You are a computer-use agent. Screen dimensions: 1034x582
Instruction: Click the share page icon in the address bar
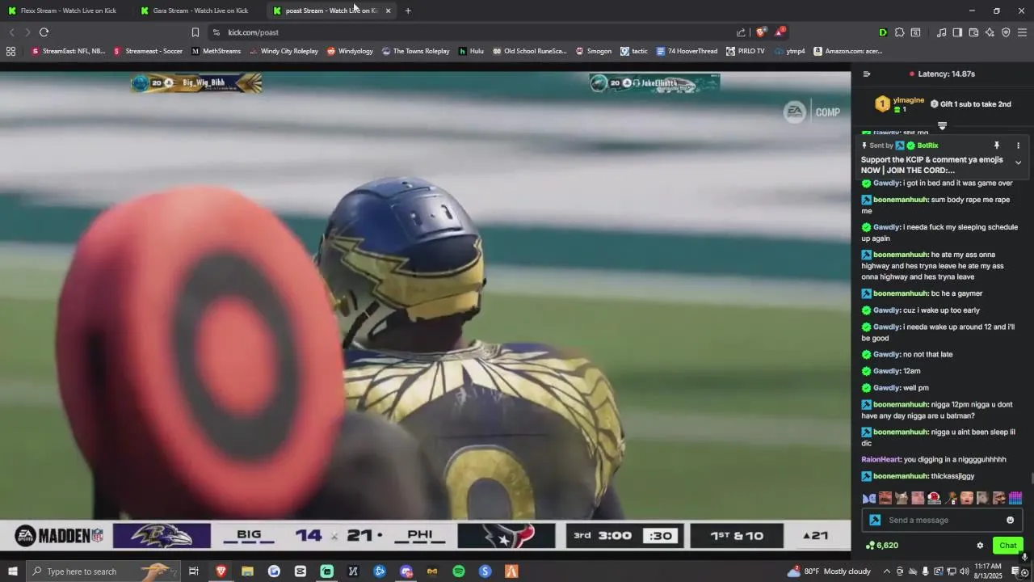click(741, 32)
